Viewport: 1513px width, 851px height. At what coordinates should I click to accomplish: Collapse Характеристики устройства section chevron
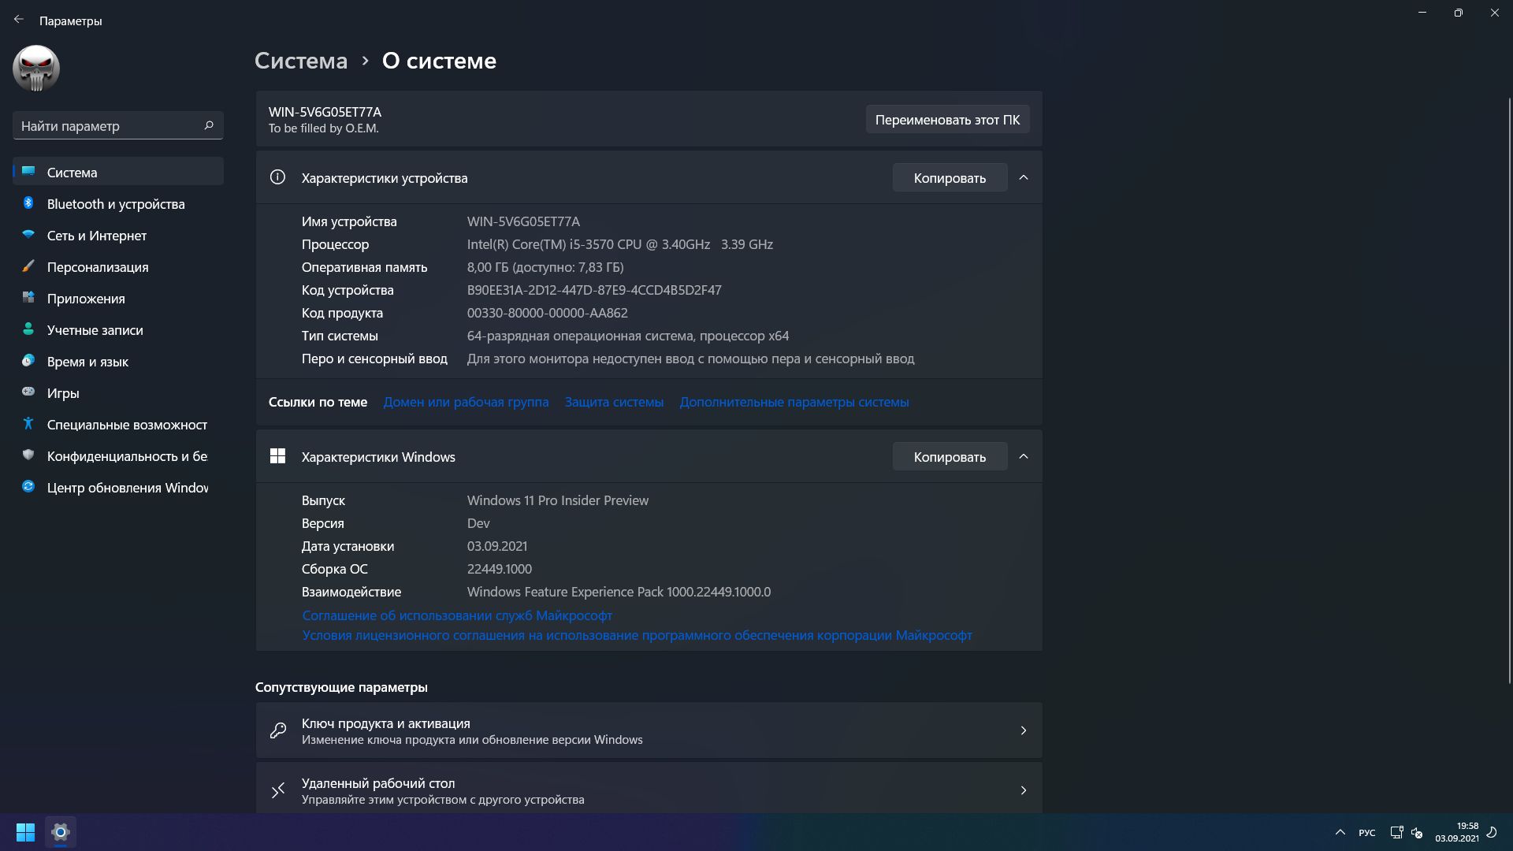point(1024,178)
